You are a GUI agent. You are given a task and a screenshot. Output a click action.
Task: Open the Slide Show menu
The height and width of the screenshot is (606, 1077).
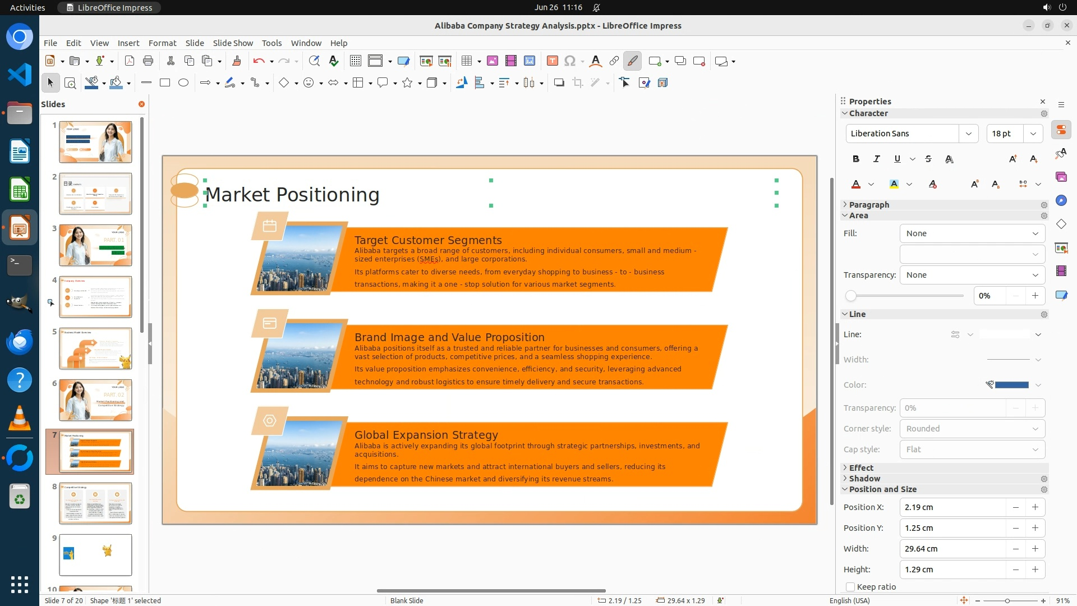click(232, 43)
